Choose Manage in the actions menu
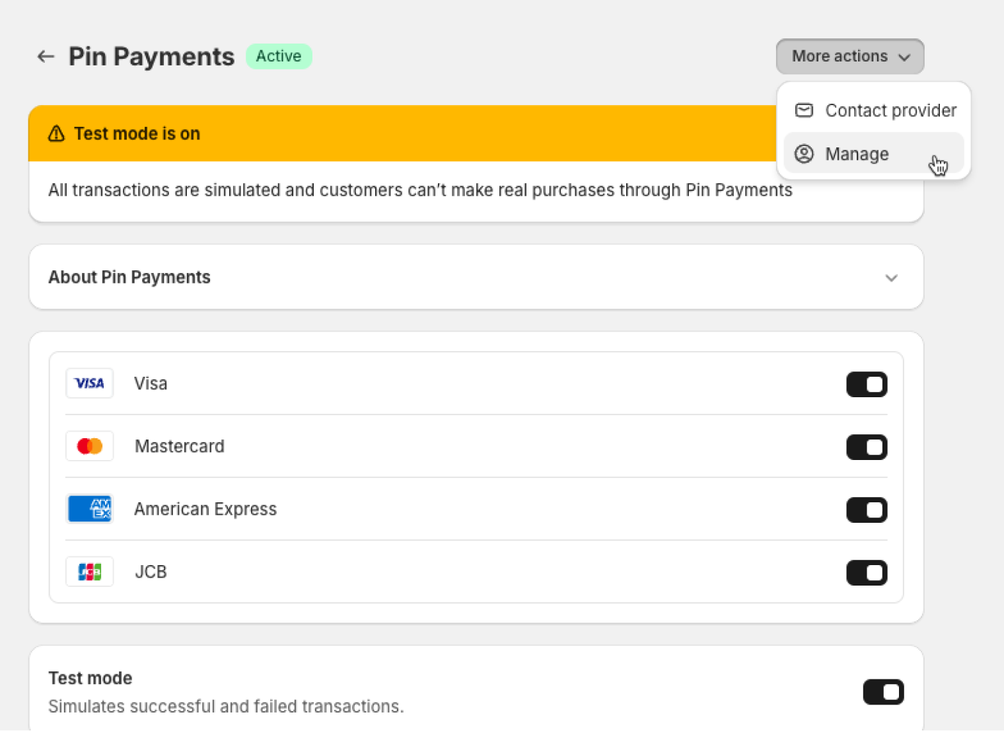 tap(873, 154)
